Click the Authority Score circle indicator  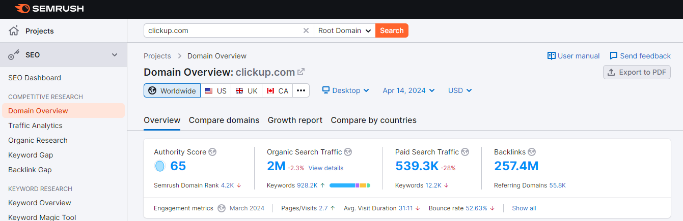pos(160,166)
